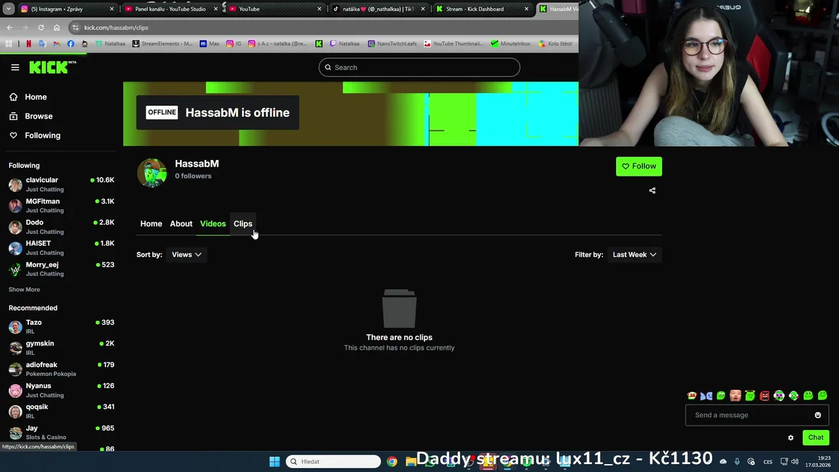The width and height of the screenshot is (839, 472).
Task: Open the IG bookmark
Action: click(234, 44)
